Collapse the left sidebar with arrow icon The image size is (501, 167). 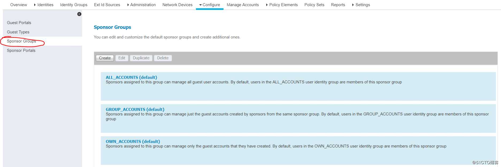click(79, 14)
